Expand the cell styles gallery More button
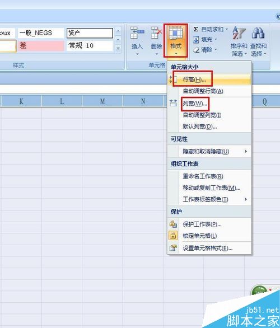 tap(118, 49)
